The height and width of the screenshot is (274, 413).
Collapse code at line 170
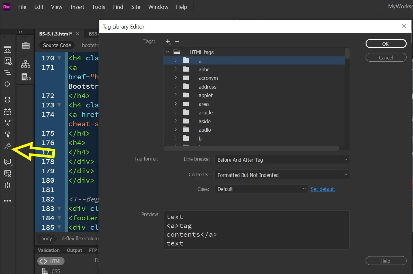click(x=59, y=58)
